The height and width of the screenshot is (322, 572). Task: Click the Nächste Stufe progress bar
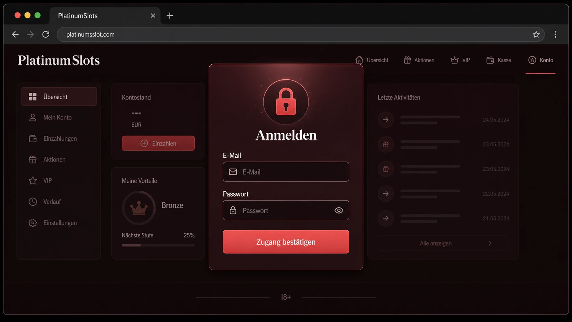158,245
